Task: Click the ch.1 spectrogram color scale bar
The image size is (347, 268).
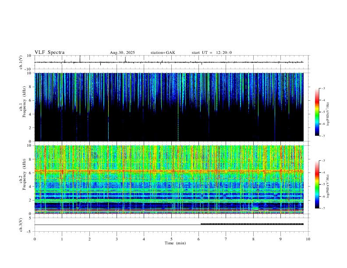Action: click(x=317, y=112)
